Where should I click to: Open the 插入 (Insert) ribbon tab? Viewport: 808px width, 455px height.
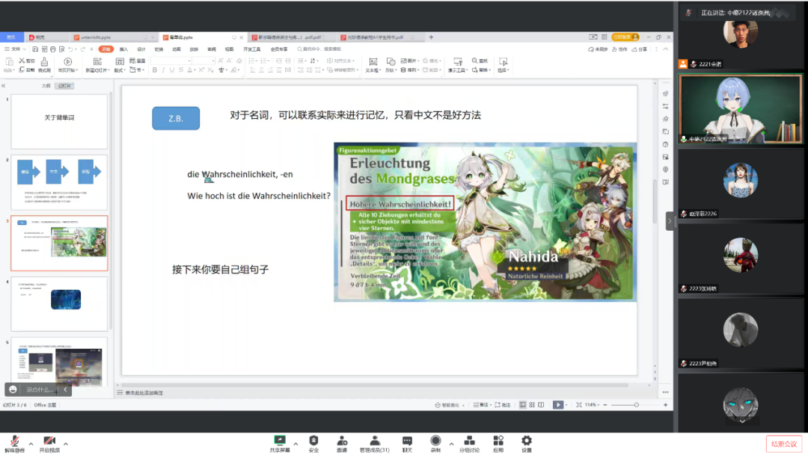(x=123, y=49)
